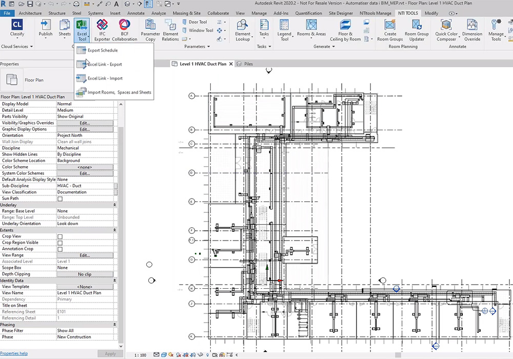Run Floor & Ceiling by Room
The image size is (513, 359).
(345, 30)
